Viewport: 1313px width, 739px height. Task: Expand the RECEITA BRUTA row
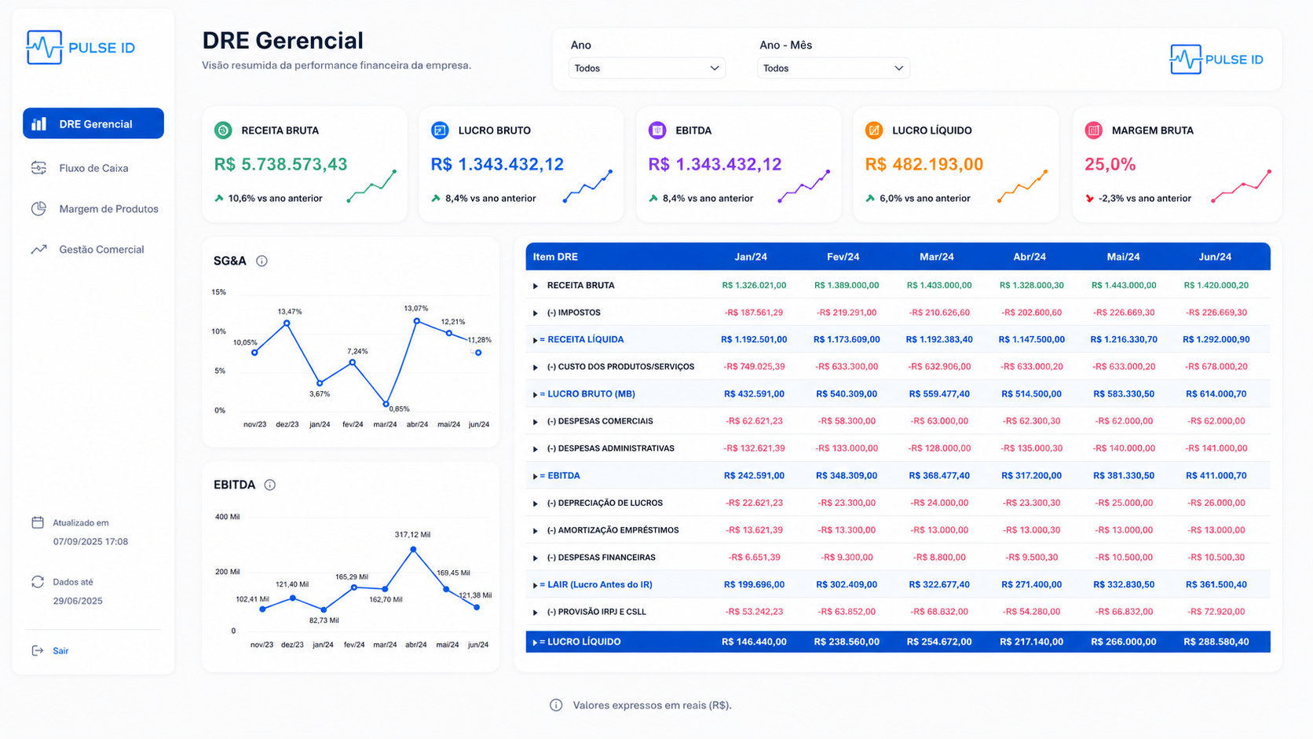(x=536, y=286)
